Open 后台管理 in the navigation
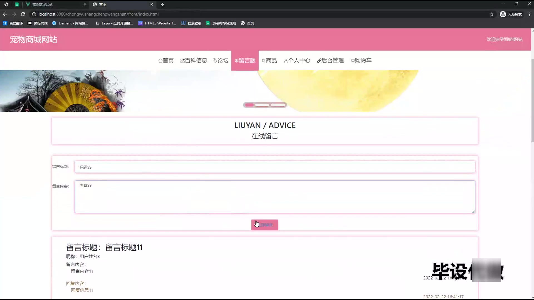 click(x=330, y=61)
